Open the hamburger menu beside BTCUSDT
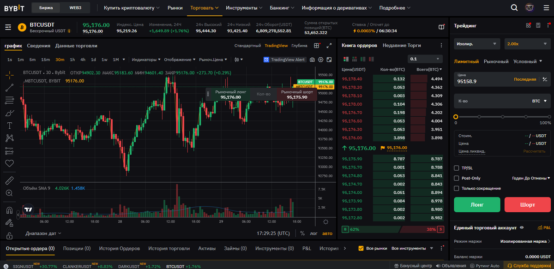 pyautogui.click(x=8, y=28)
